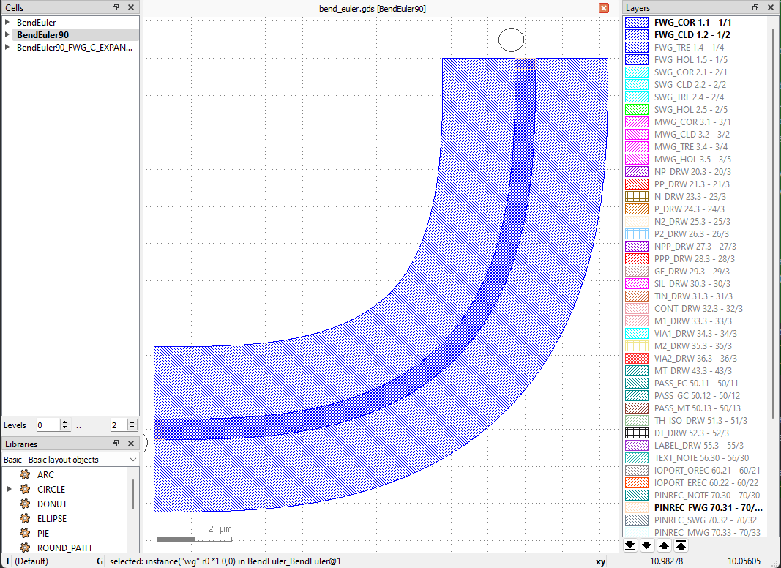Select LABEL_DRW 55.3 - 55/3 layer
Screen dimensions: 781x568
699,446
